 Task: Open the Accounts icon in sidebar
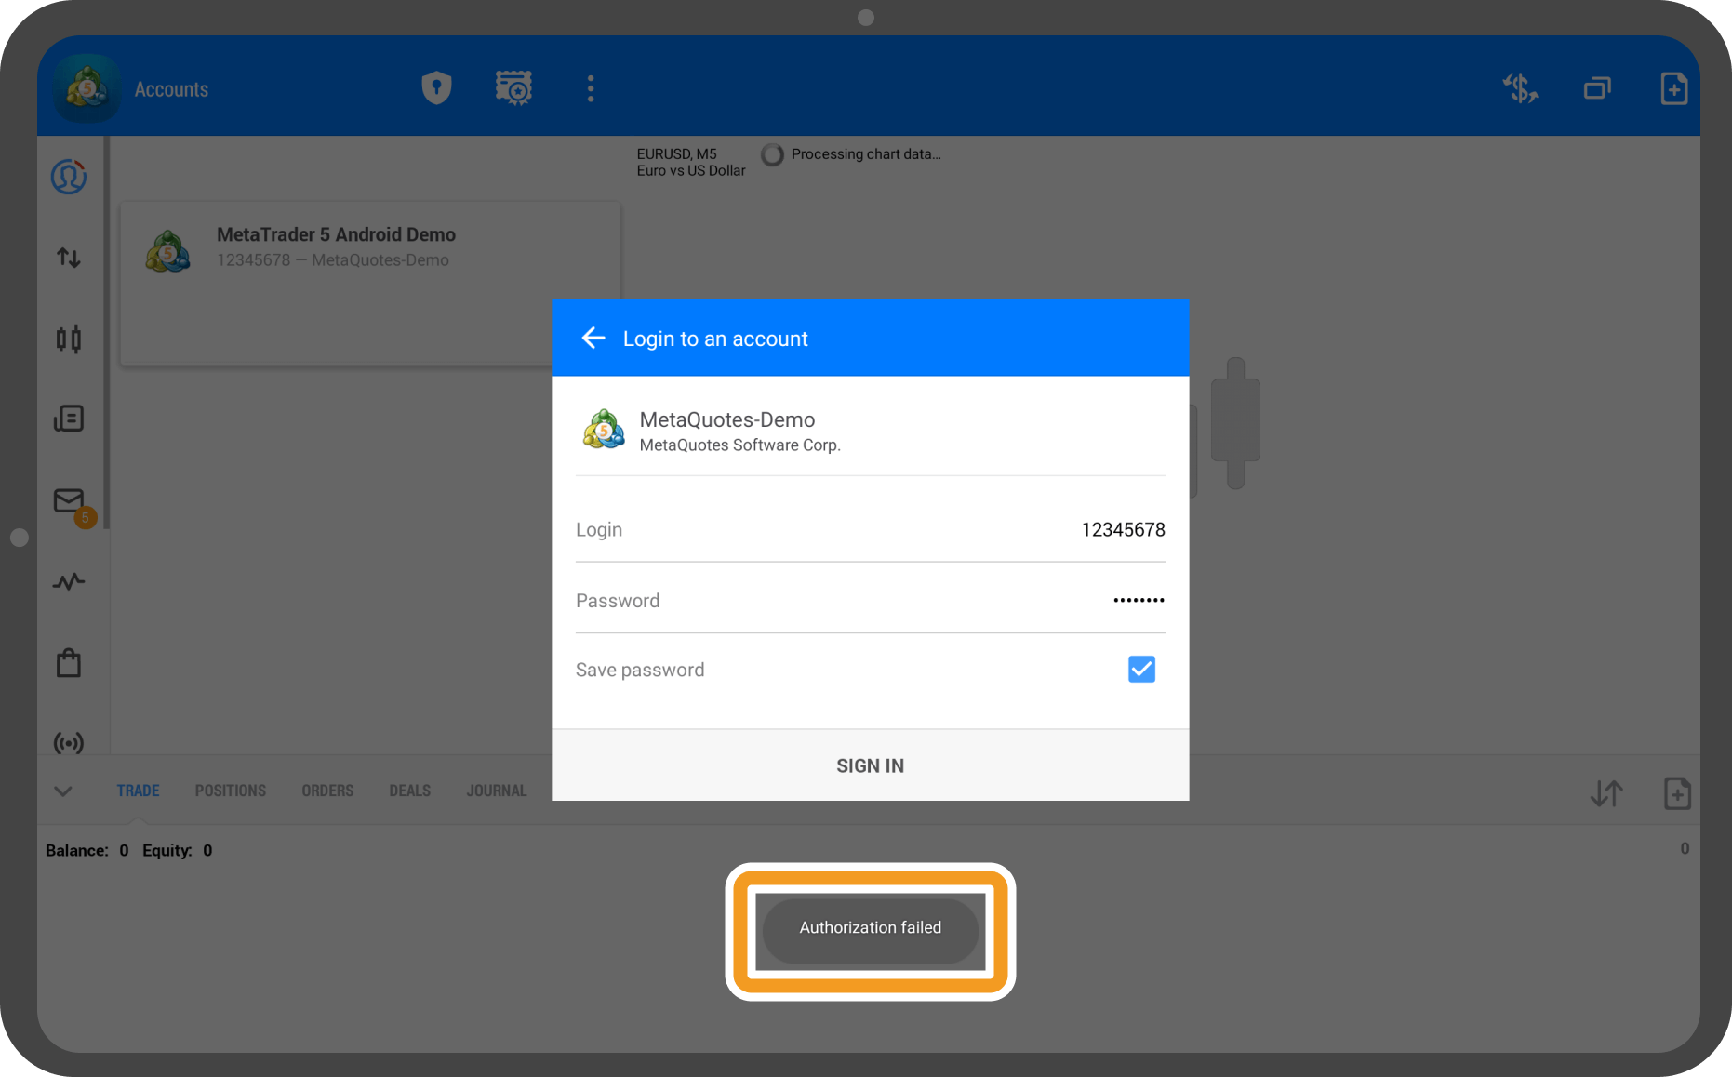pyautogui.click(x=69, y=177)
